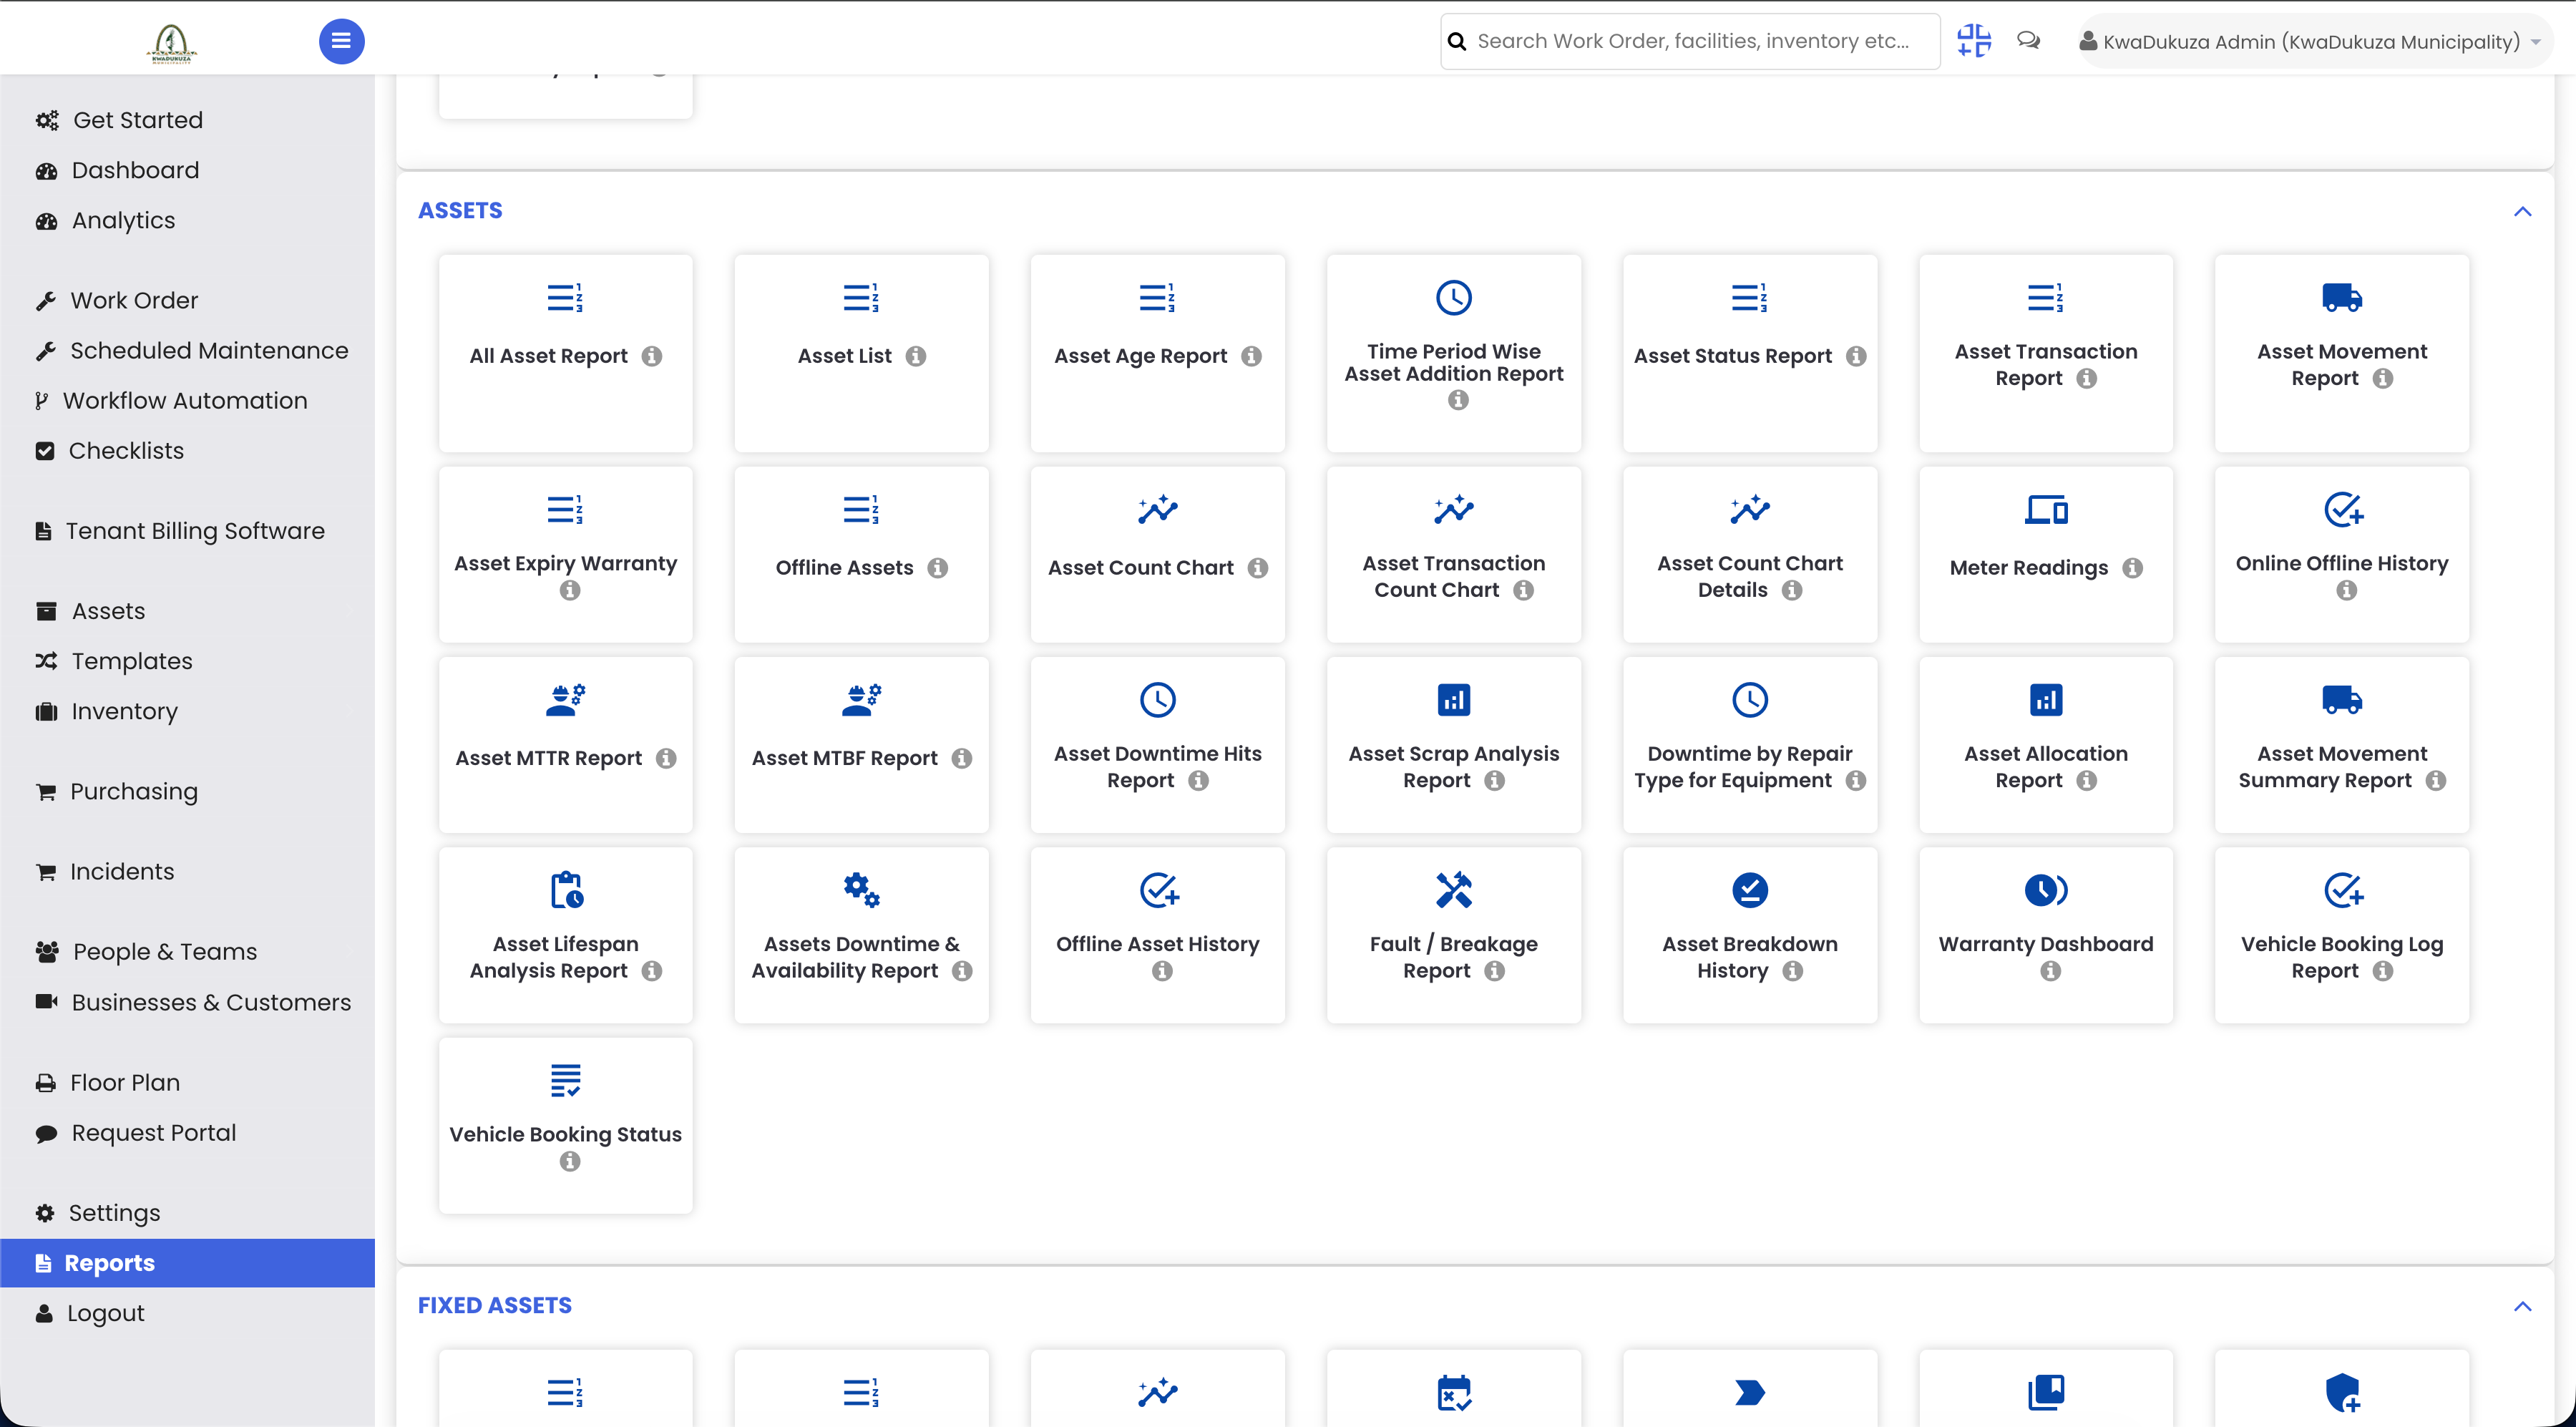Image resolution: width=2576 pixels, height=1427 pixels.
Task: Open the Asset Movement Summary Report card
Action: tap(2341, 745)
